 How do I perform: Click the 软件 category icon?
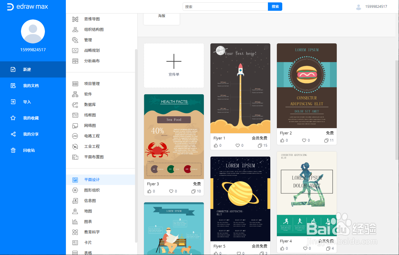pos(75,94)
